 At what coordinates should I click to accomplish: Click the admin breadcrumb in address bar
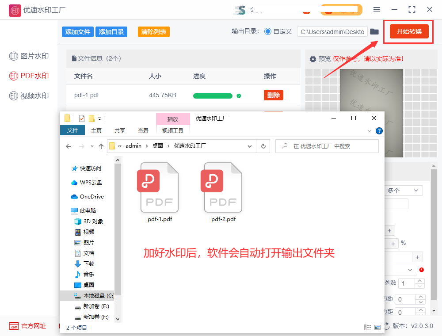pos(133,146)
